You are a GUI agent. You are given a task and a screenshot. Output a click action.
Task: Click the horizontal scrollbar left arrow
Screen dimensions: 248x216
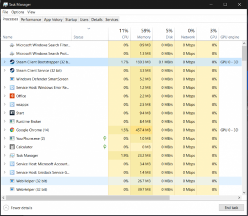[3, 198]
